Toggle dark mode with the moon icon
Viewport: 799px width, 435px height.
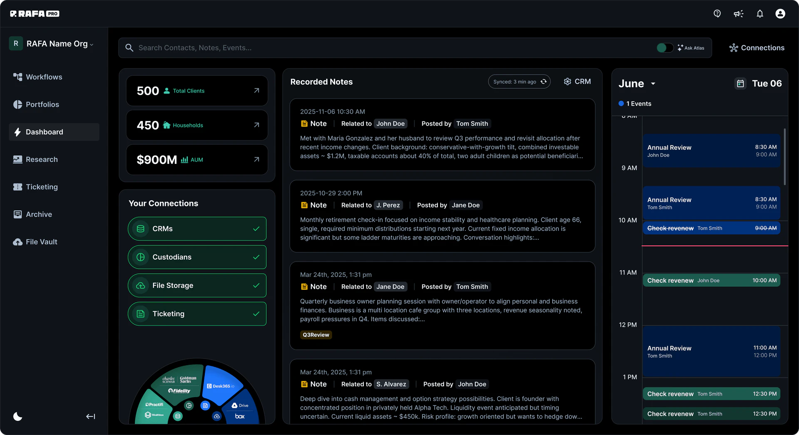click(17, 416)
